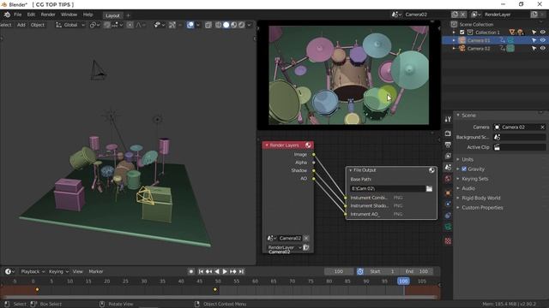
Task: Select solid shading mode icon
Action: coord(226,25)
